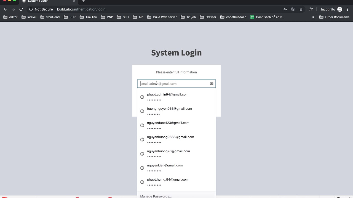Select saved account phupt.humg.94@gmail.com
Image resolution: width=353 pixels, height=198 pixels.
(176, 182)
